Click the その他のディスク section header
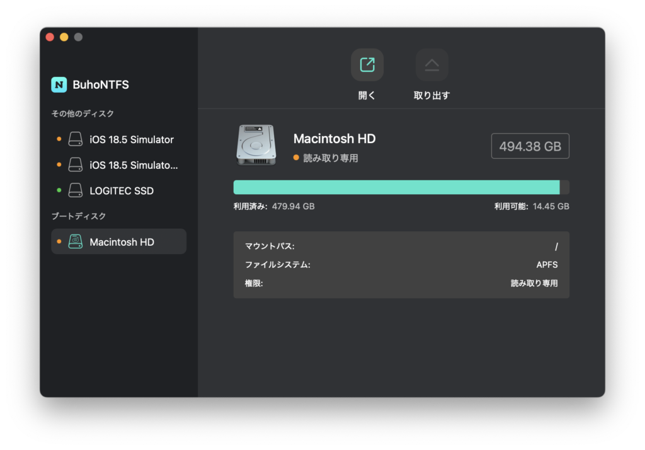Image resolution: width=645 pixels, height=450 pixels. click(83, 113)
